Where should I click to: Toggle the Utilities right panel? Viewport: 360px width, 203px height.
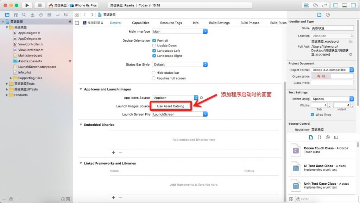(353, 5)
